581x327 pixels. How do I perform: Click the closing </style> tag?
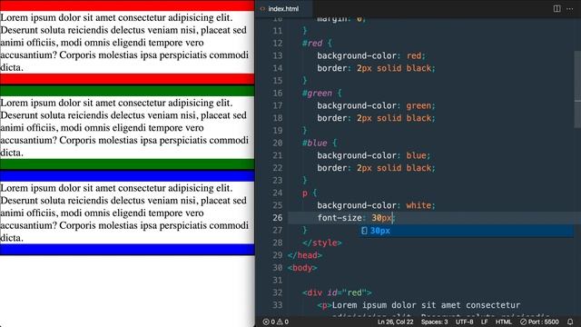pos(322,243)
